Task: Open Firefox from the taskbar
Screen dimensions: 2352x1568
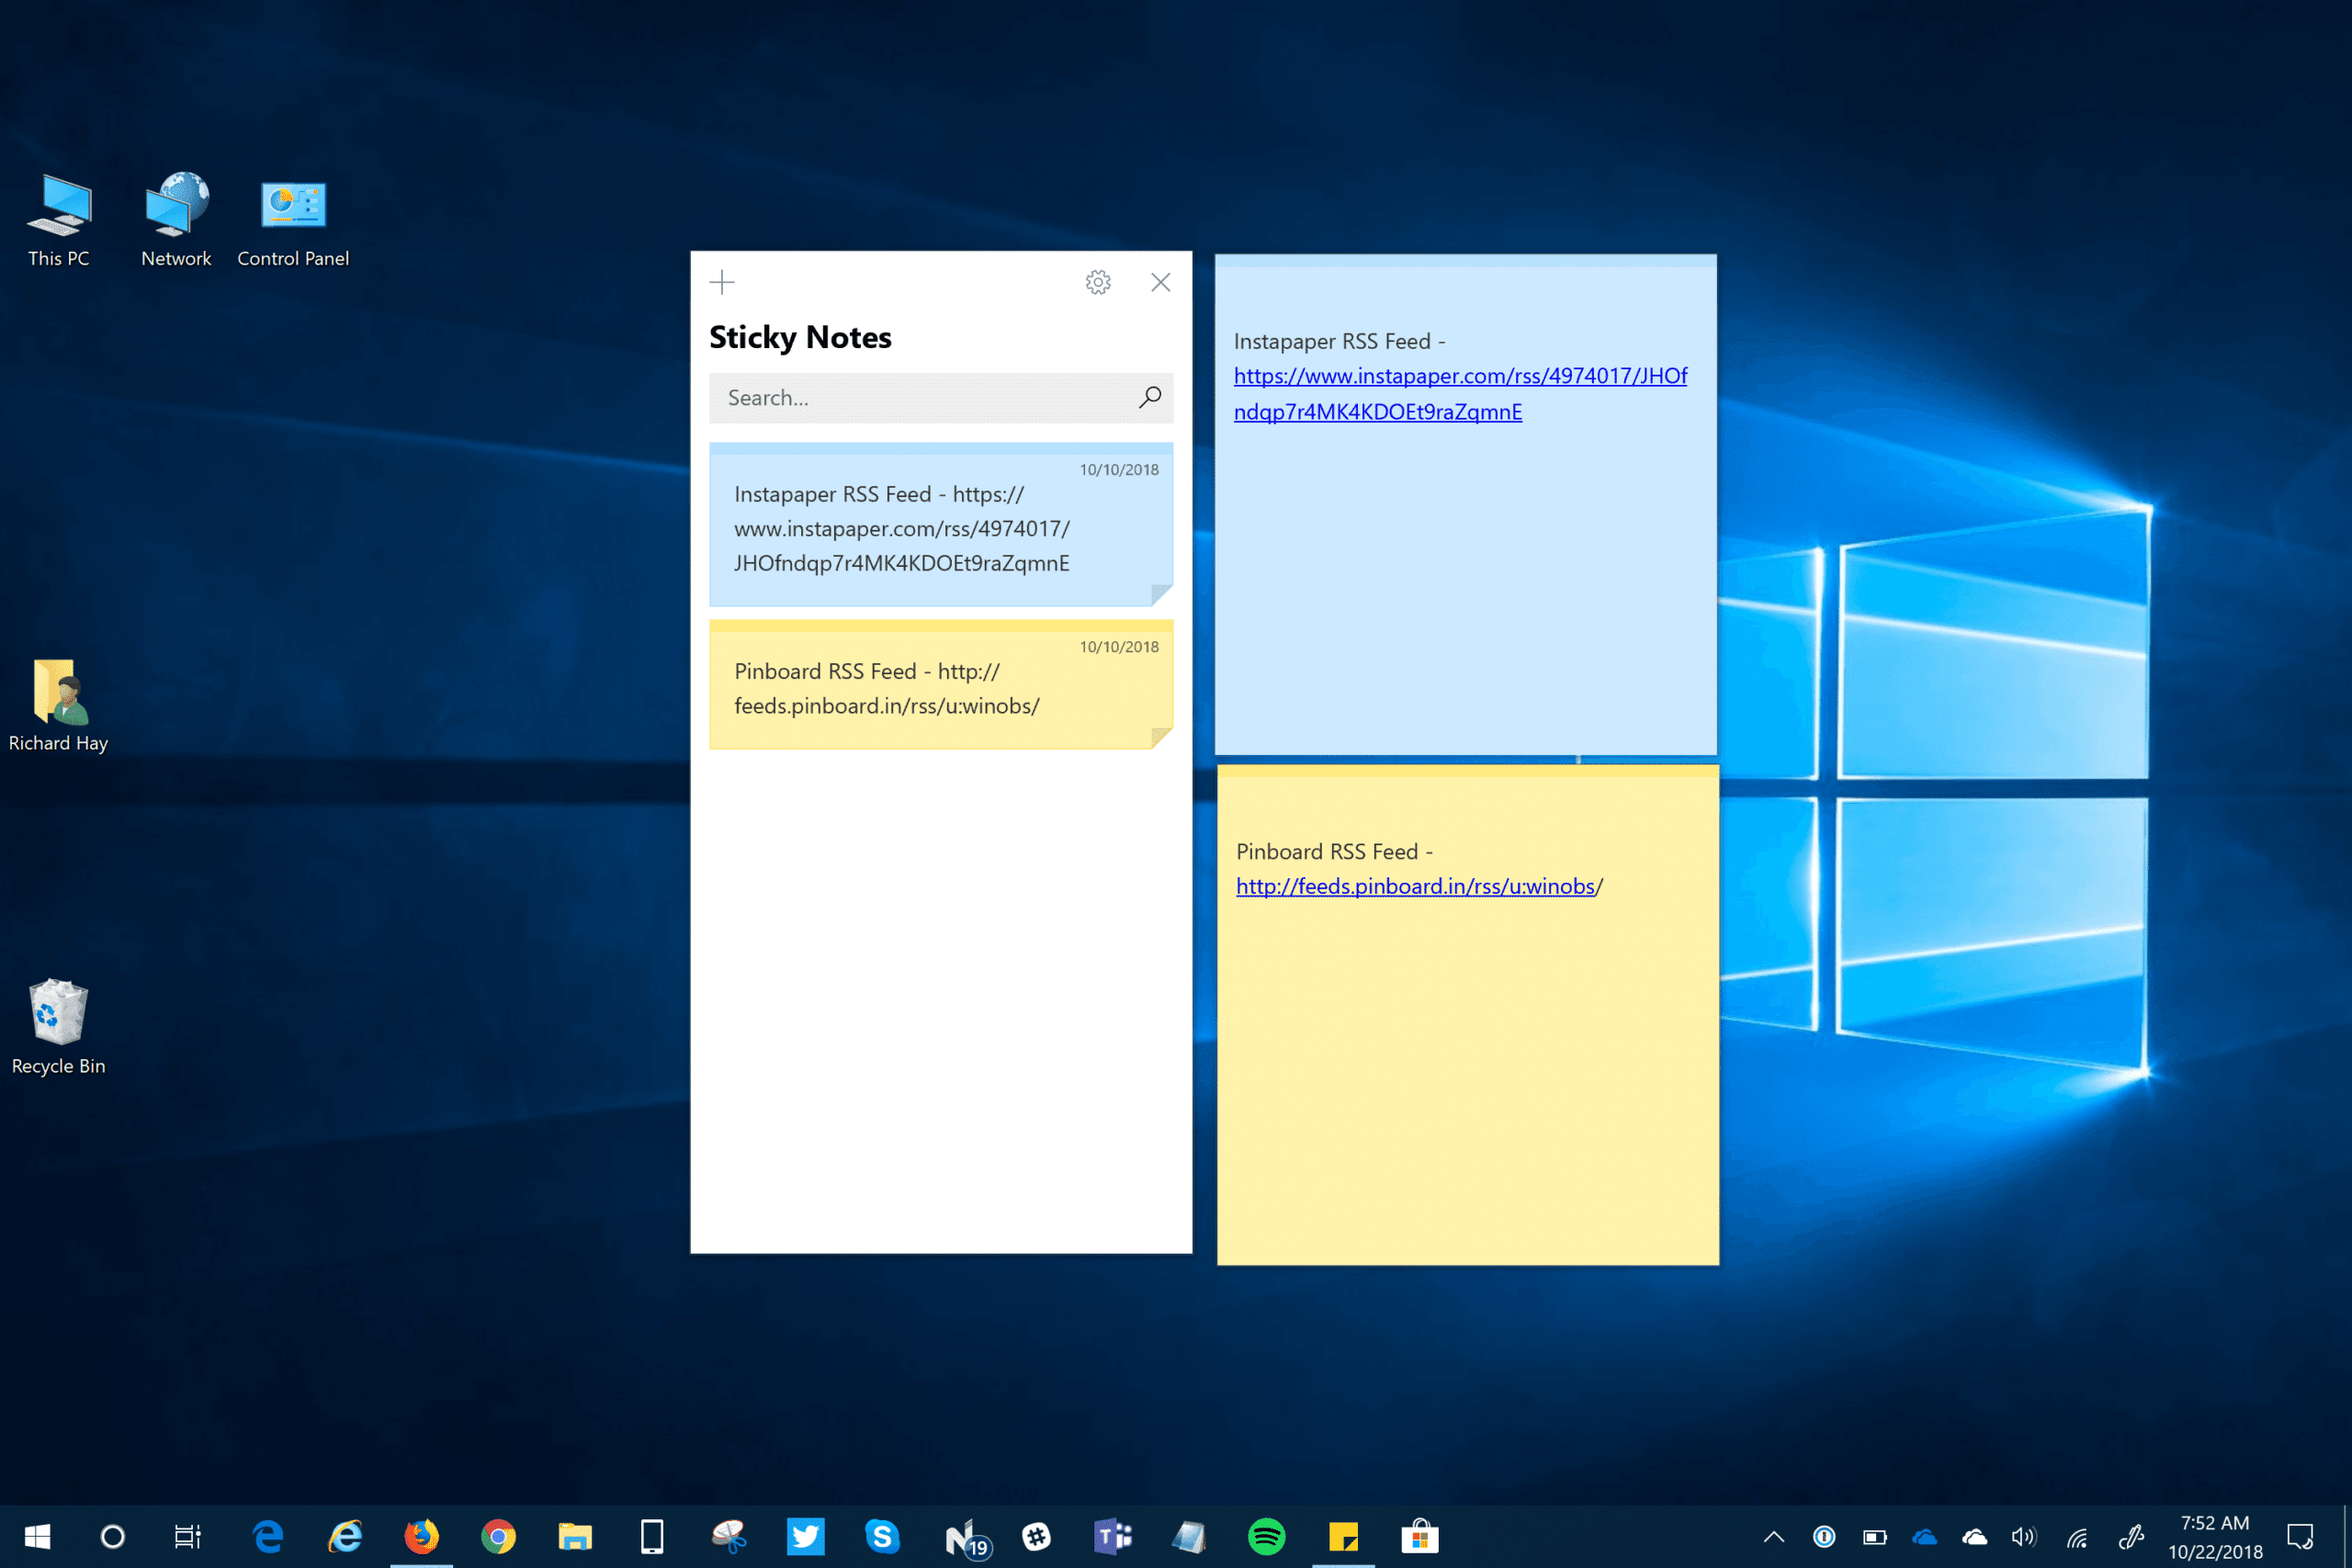Action: pos(421,1537)
